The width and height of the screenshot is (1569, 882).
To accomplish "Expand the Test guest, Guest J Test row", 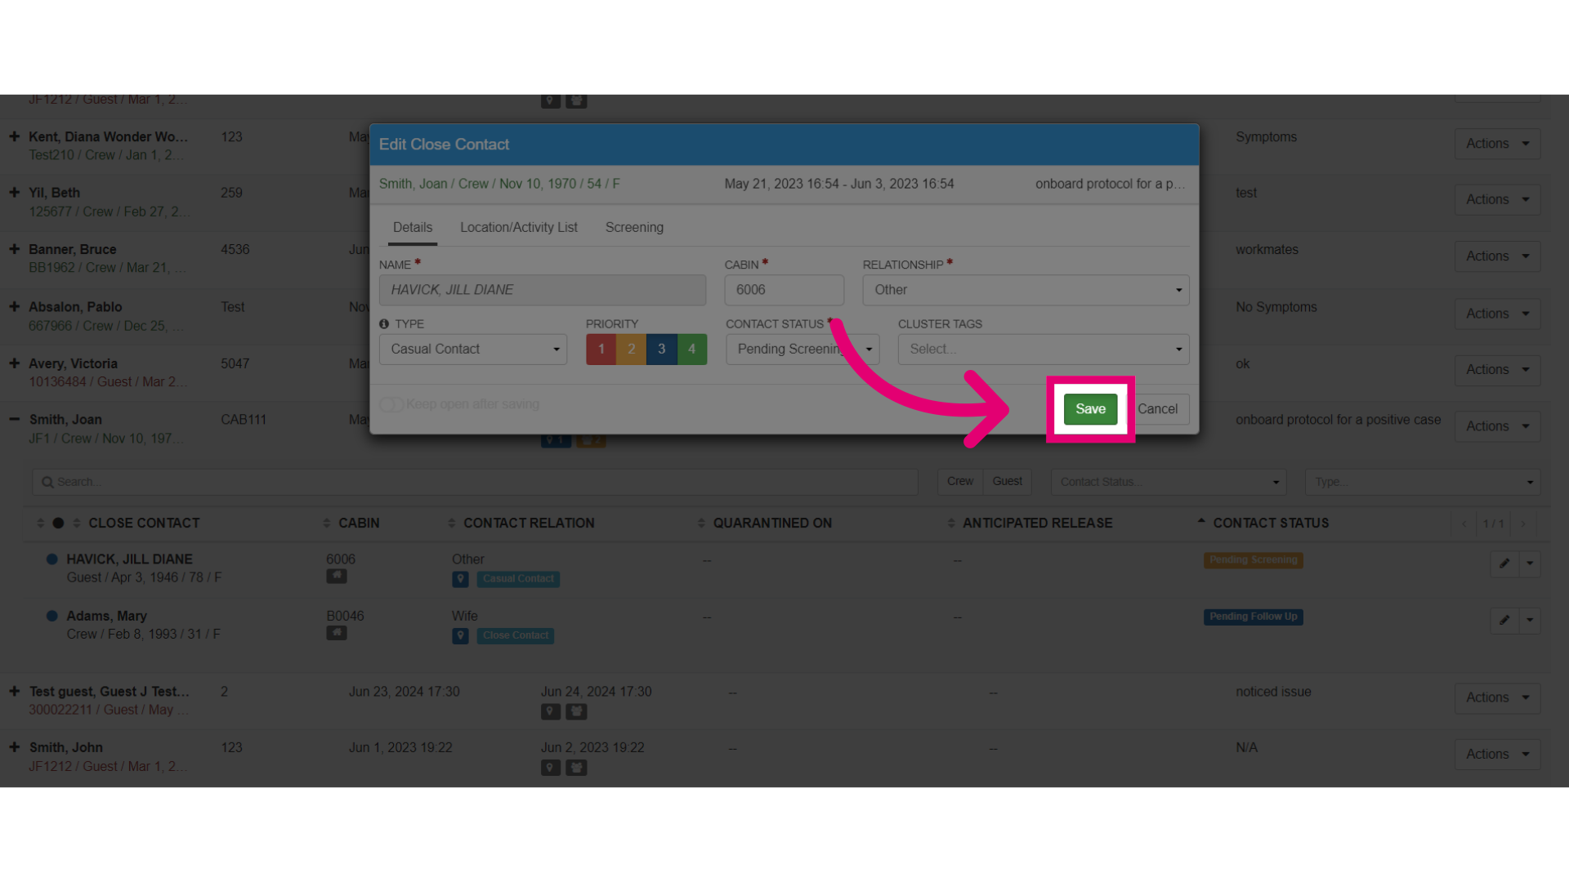I will [14, 692].
